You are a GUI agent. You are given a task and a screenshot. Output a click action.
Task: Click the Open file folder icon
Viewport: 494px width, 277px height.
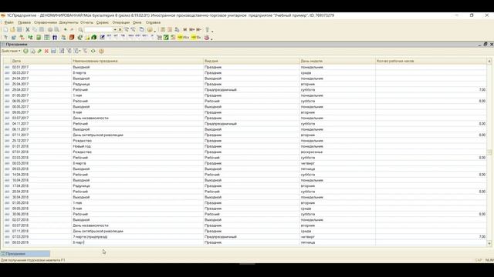12,29
